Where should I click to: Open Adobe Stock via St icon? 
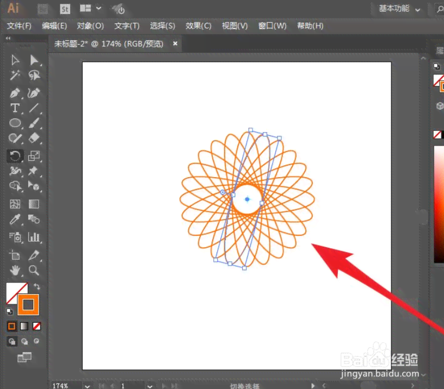coord(65,9)
